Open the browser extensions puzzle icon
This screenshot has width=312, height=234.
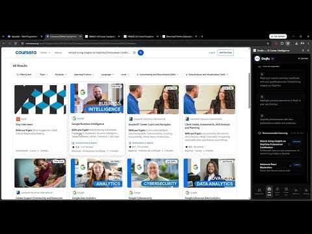coord(282,44)
